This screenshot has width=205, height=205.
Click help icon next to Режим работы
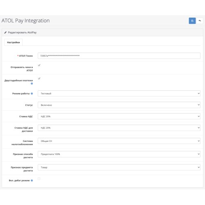(x=32, y=93)
